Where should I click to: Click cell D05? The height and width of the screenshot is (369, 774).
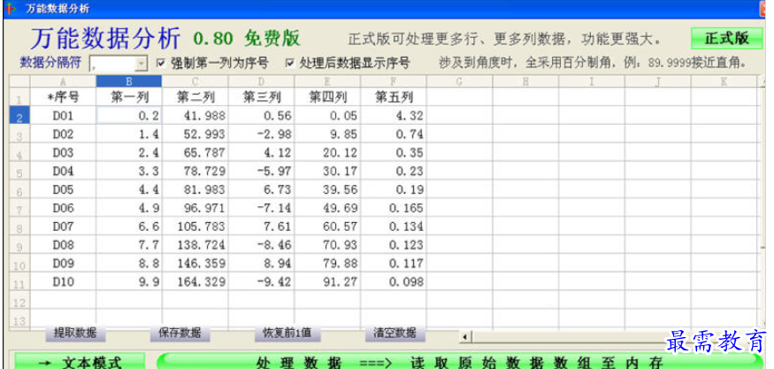[63, 189]
